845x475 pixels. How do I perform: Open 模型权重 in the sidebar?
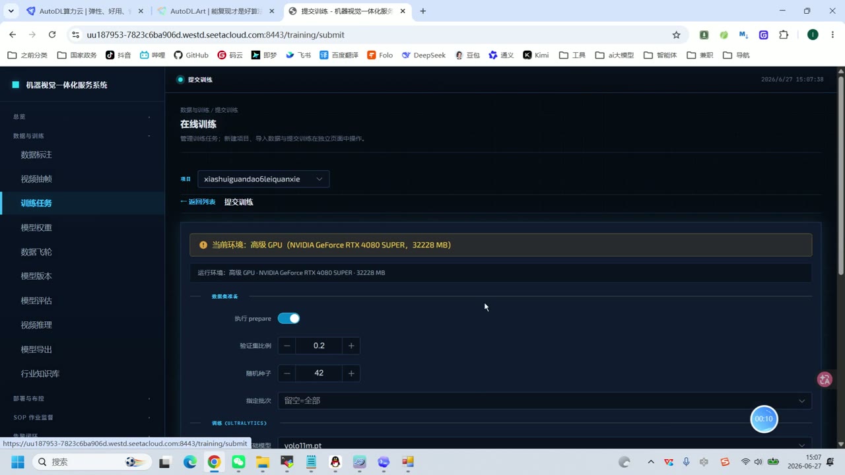tap(83, 228)
